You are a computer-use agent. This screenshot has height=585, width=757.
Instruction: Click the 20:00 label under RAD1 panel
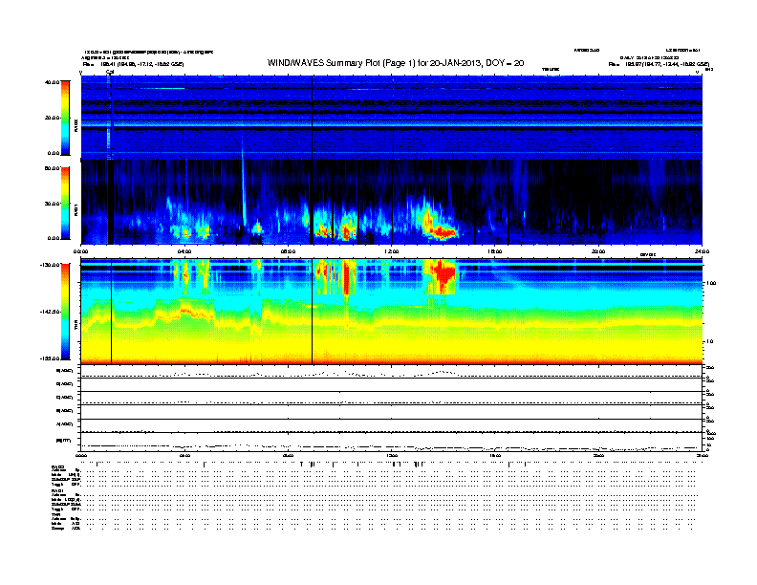point(598,251)
